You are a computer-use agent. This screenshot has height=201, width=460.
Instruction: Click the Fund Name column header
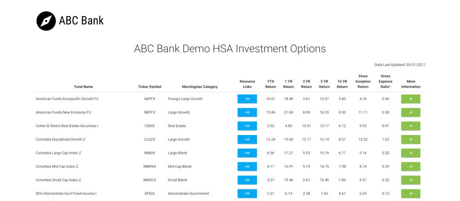[x=84, y=87]
